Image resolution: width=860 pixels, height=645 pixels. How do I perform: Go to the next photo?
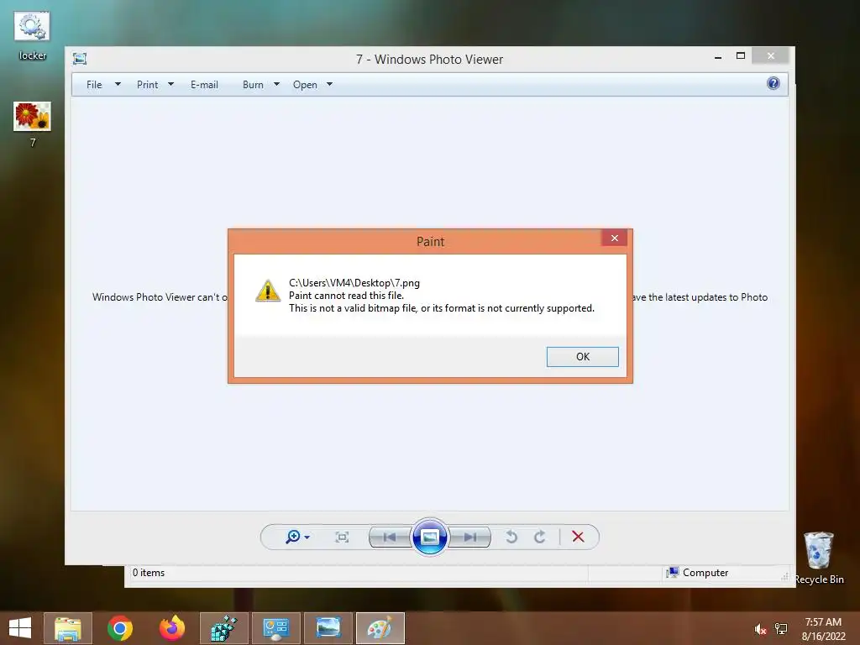pos(469,537)
